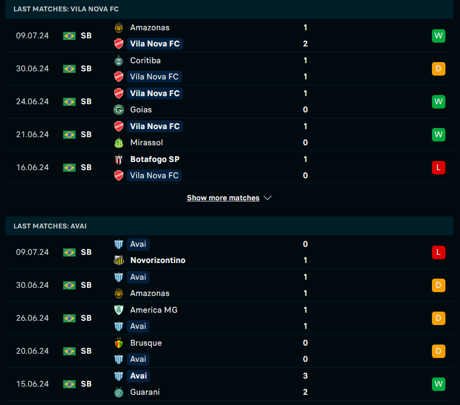The height and width of the screenshot is (405, 460).
Task: Click Show more matches link
Action: coord(223,198)
